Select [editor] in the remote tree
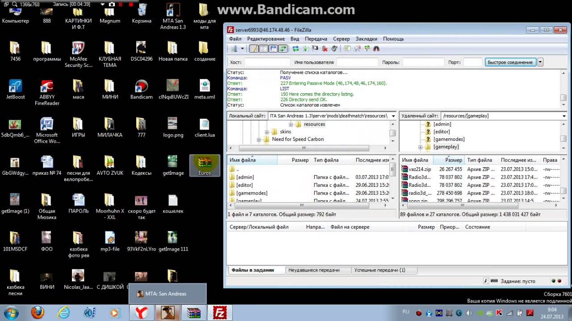 [442, 132]
